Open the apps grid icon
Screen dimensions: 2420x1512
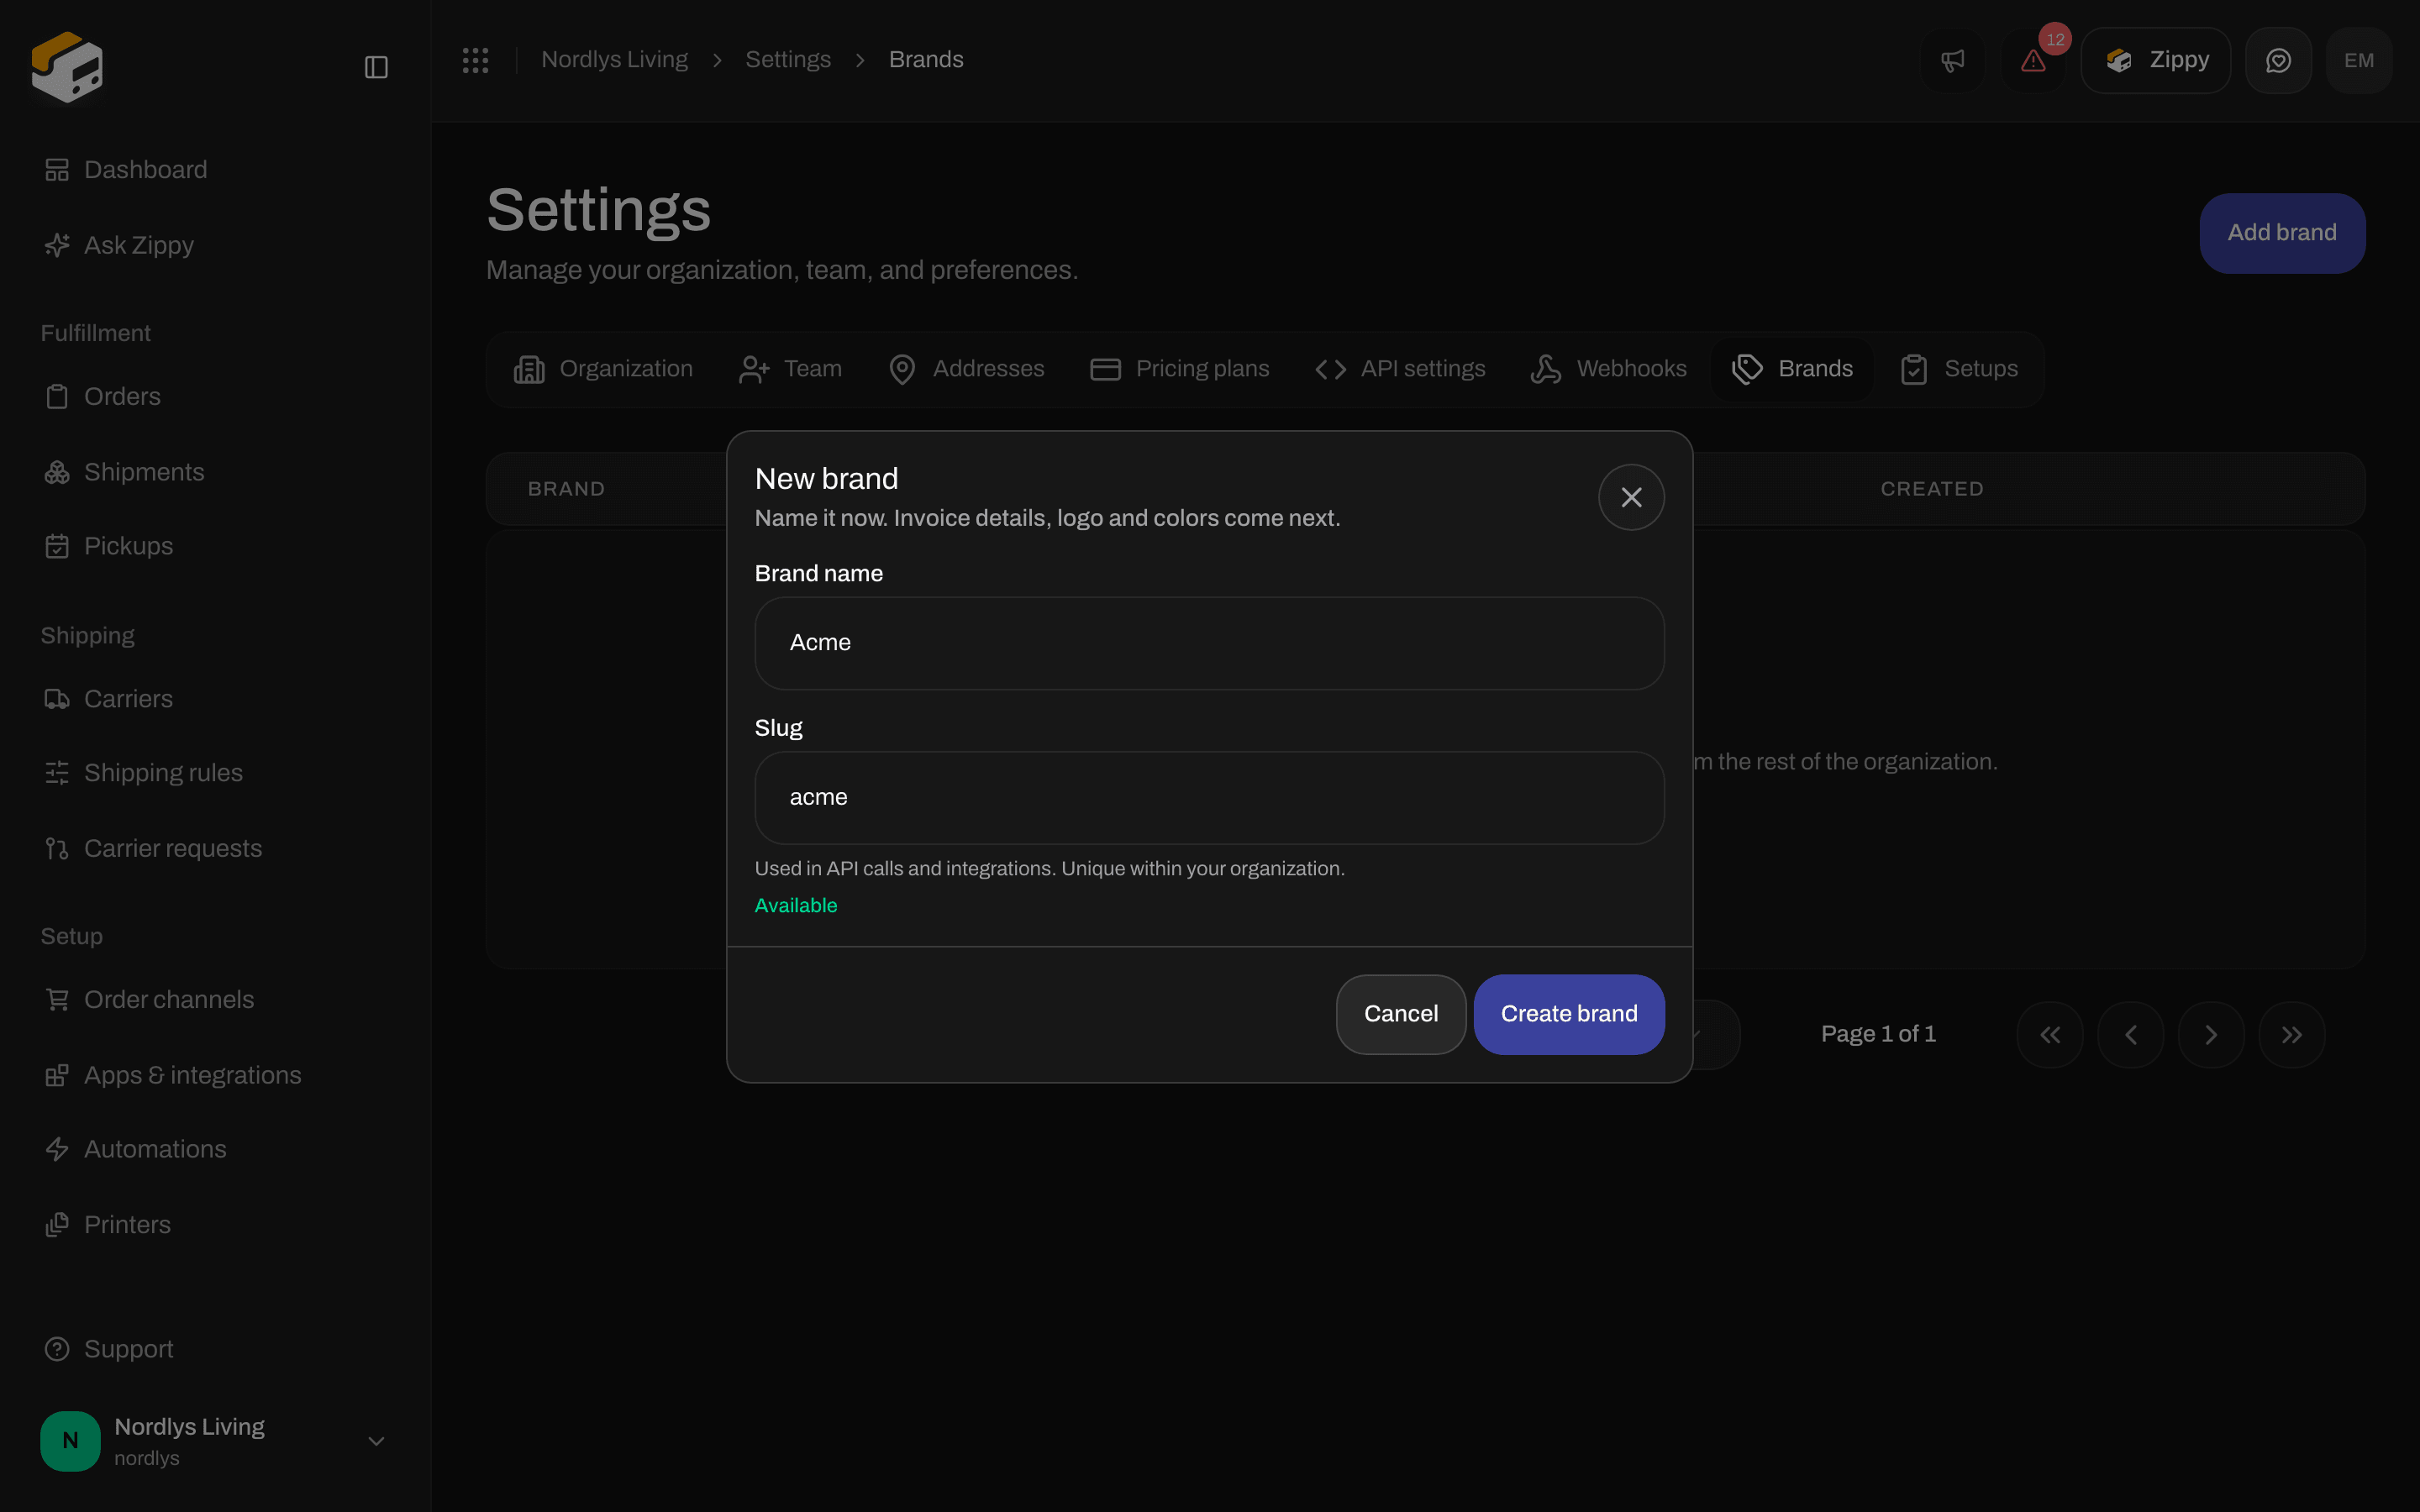tap(476, 60)
